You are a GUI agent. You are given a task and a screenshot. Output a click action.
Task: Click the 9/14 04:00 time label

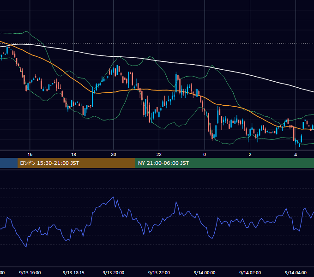pos(296,272)
